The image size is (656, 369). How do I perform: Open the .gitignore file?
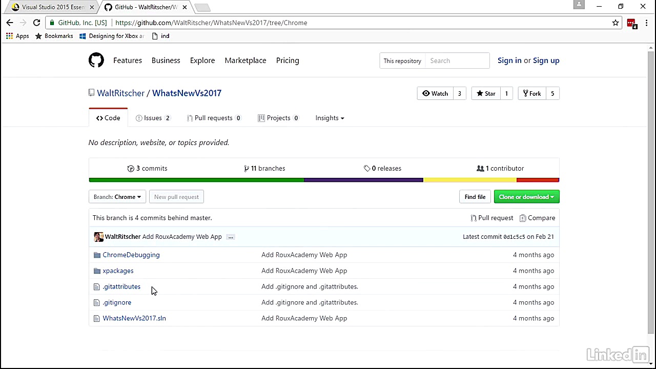[x=117, y=302]
